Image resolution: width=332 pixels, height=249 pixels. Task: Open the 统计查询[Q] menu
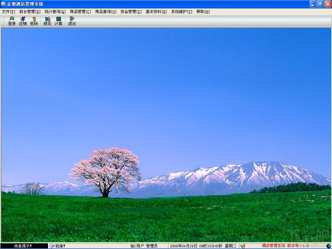click(55, 12)
